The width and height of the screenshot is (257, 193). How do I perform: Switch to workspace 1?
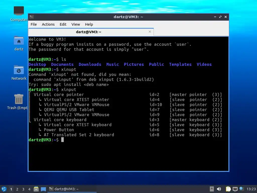11,189
